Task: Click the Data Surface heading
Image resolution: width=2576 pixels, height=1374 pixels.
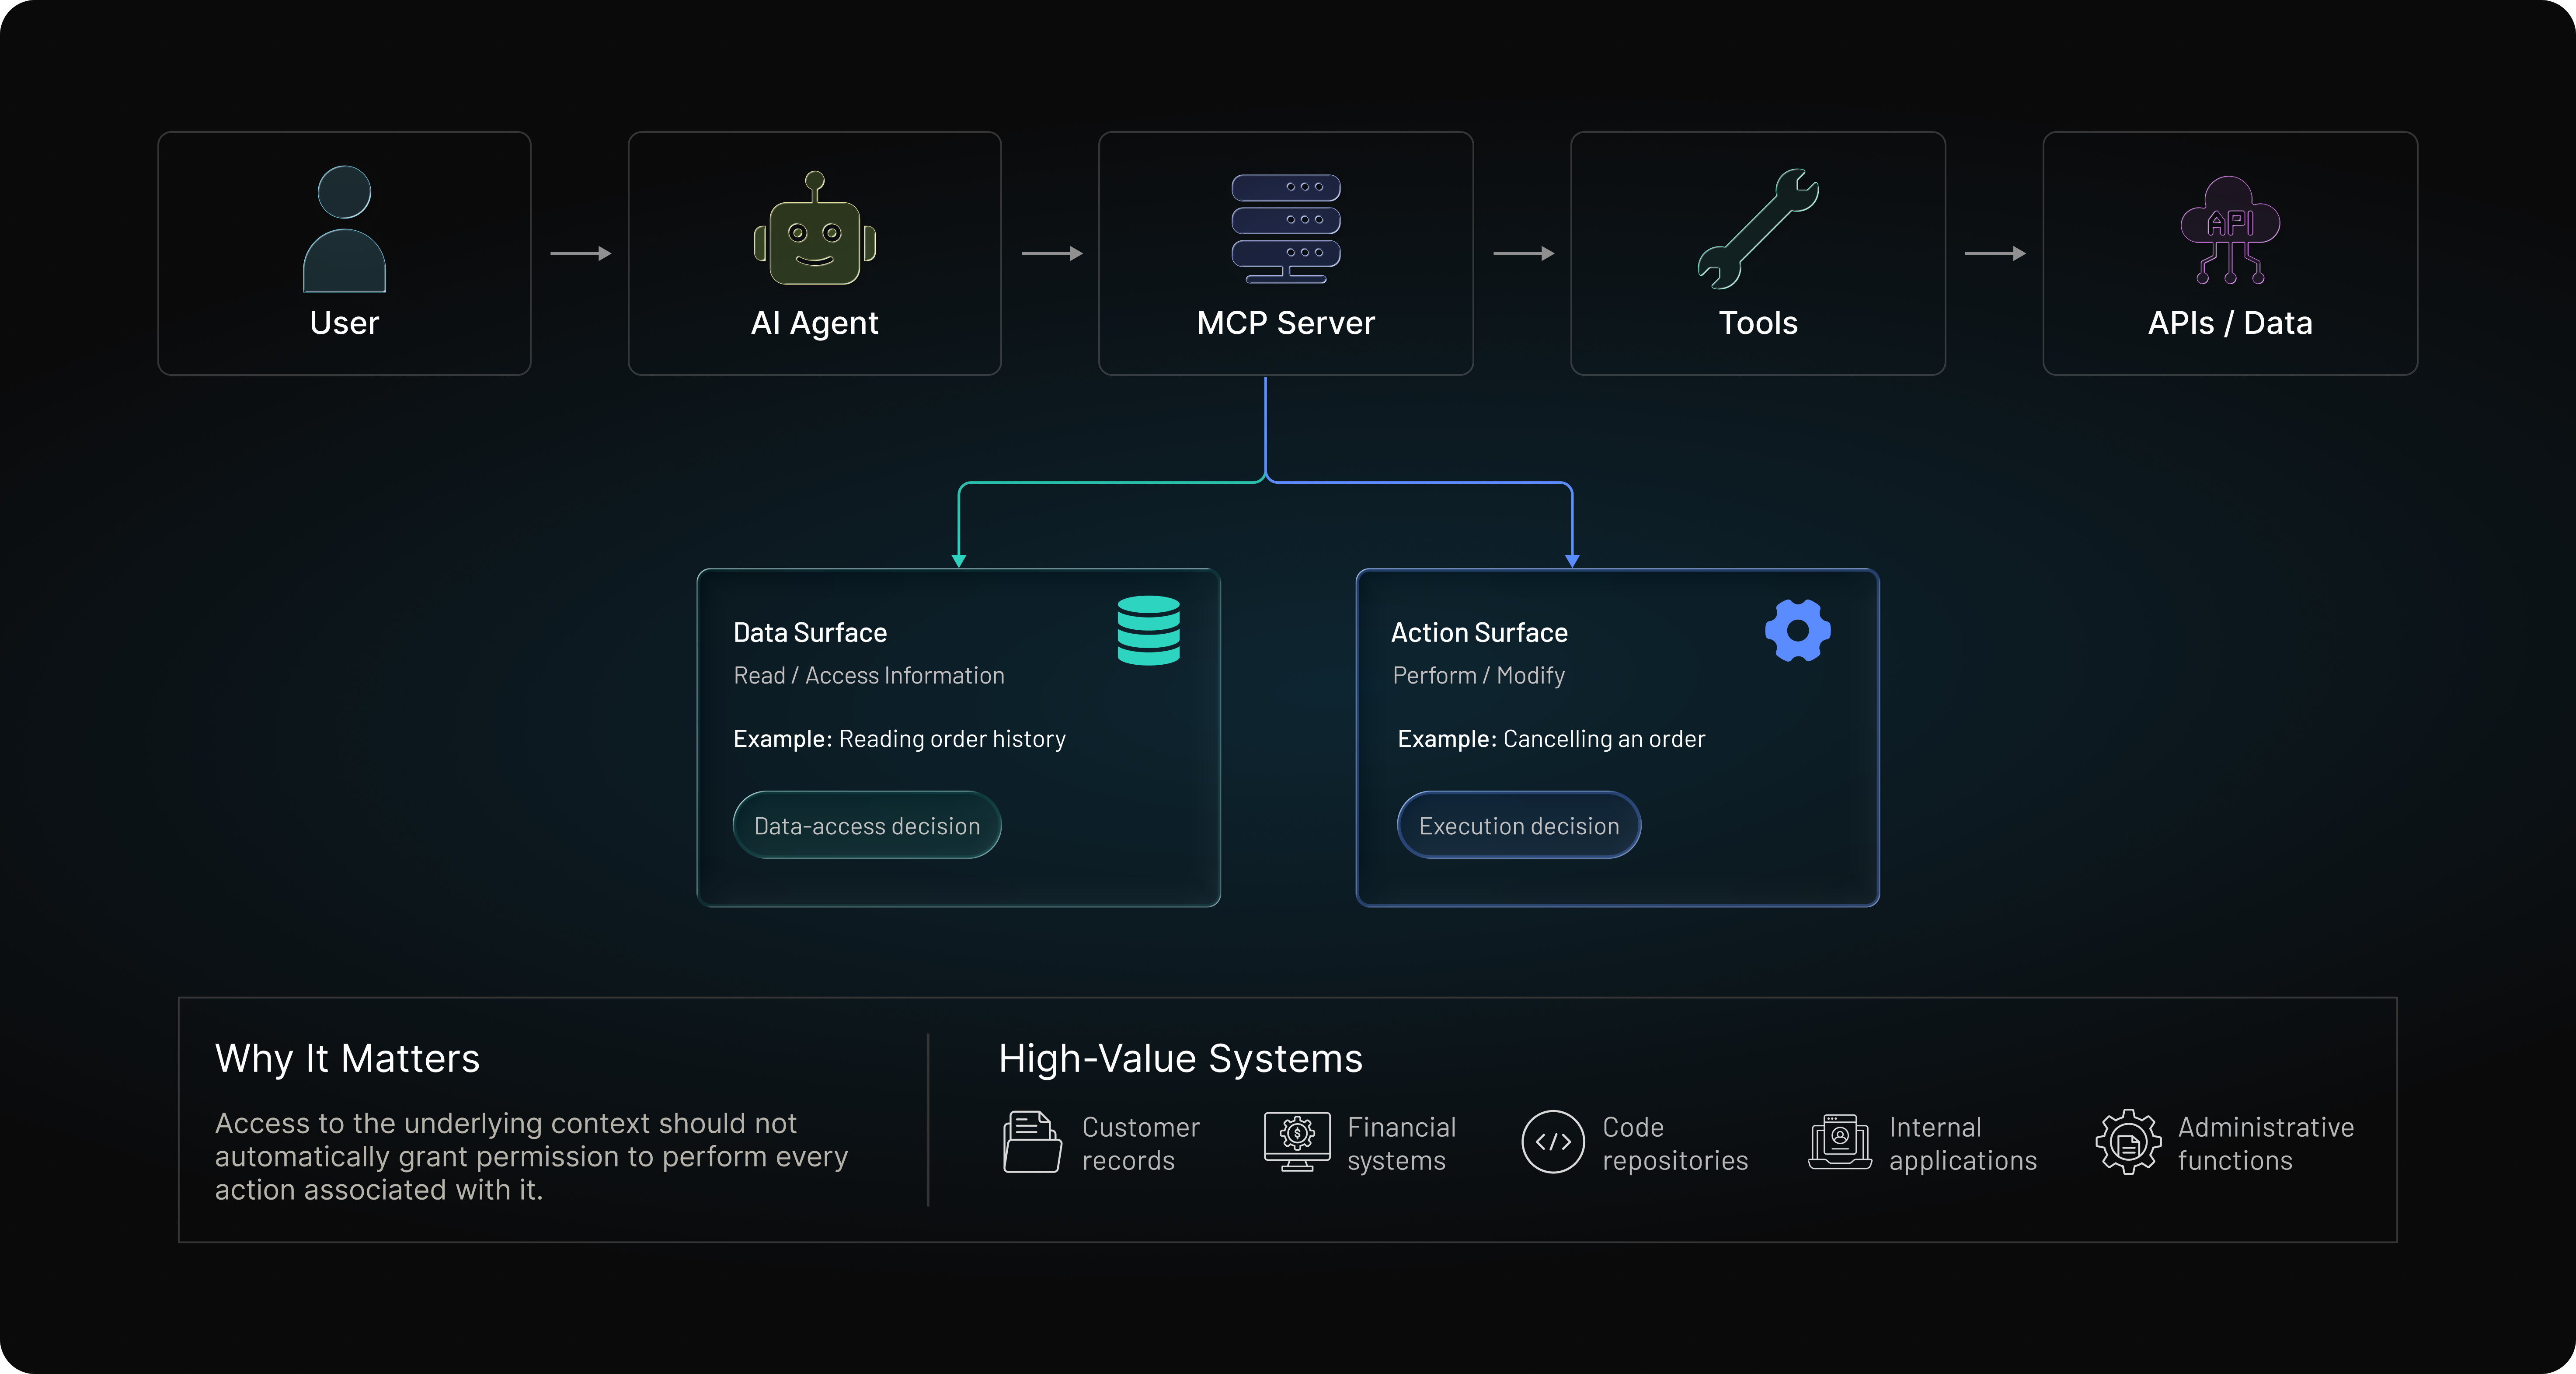Action: 810,632
